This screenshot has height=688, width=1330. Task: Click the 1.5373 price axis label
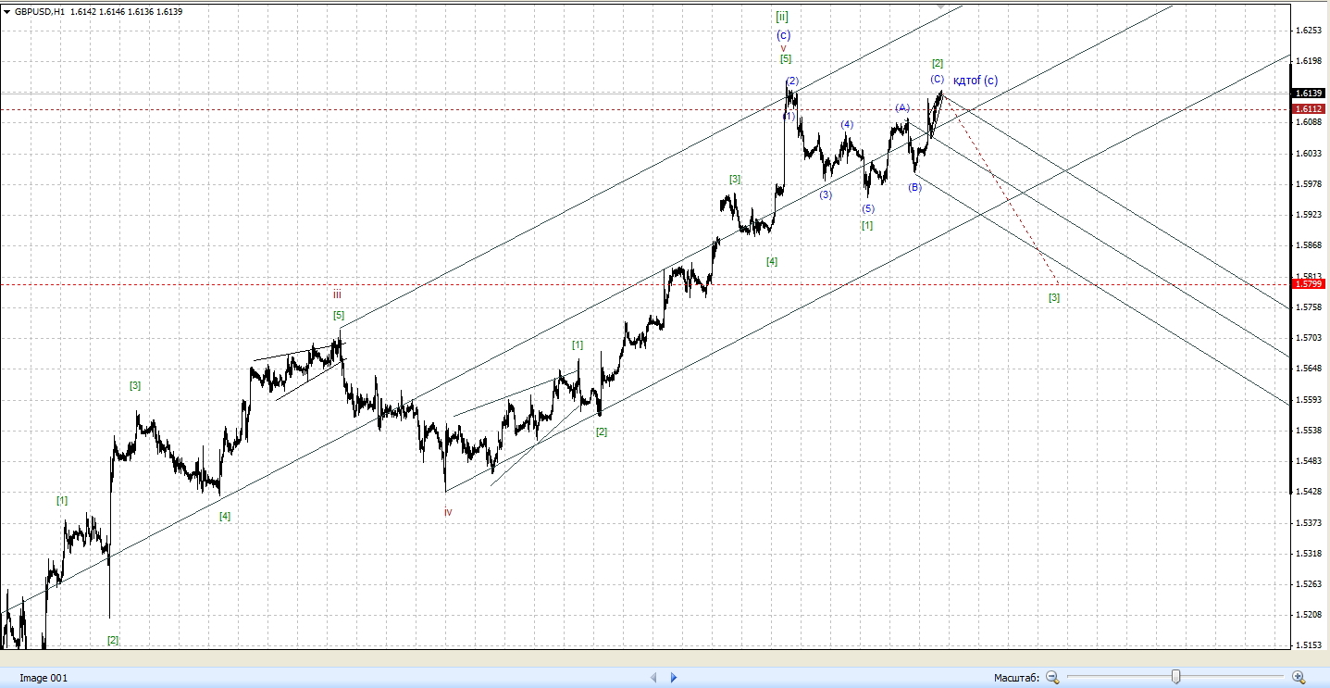coord(1309,523)
